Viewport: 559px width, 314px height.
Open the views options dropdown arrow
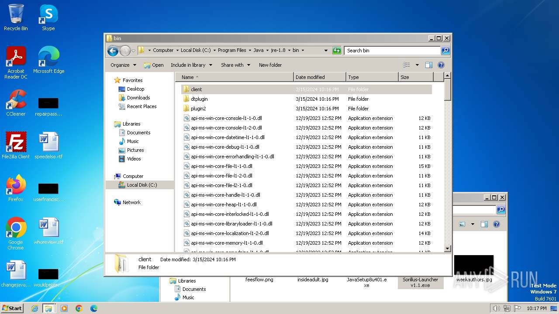pos(417,65)
